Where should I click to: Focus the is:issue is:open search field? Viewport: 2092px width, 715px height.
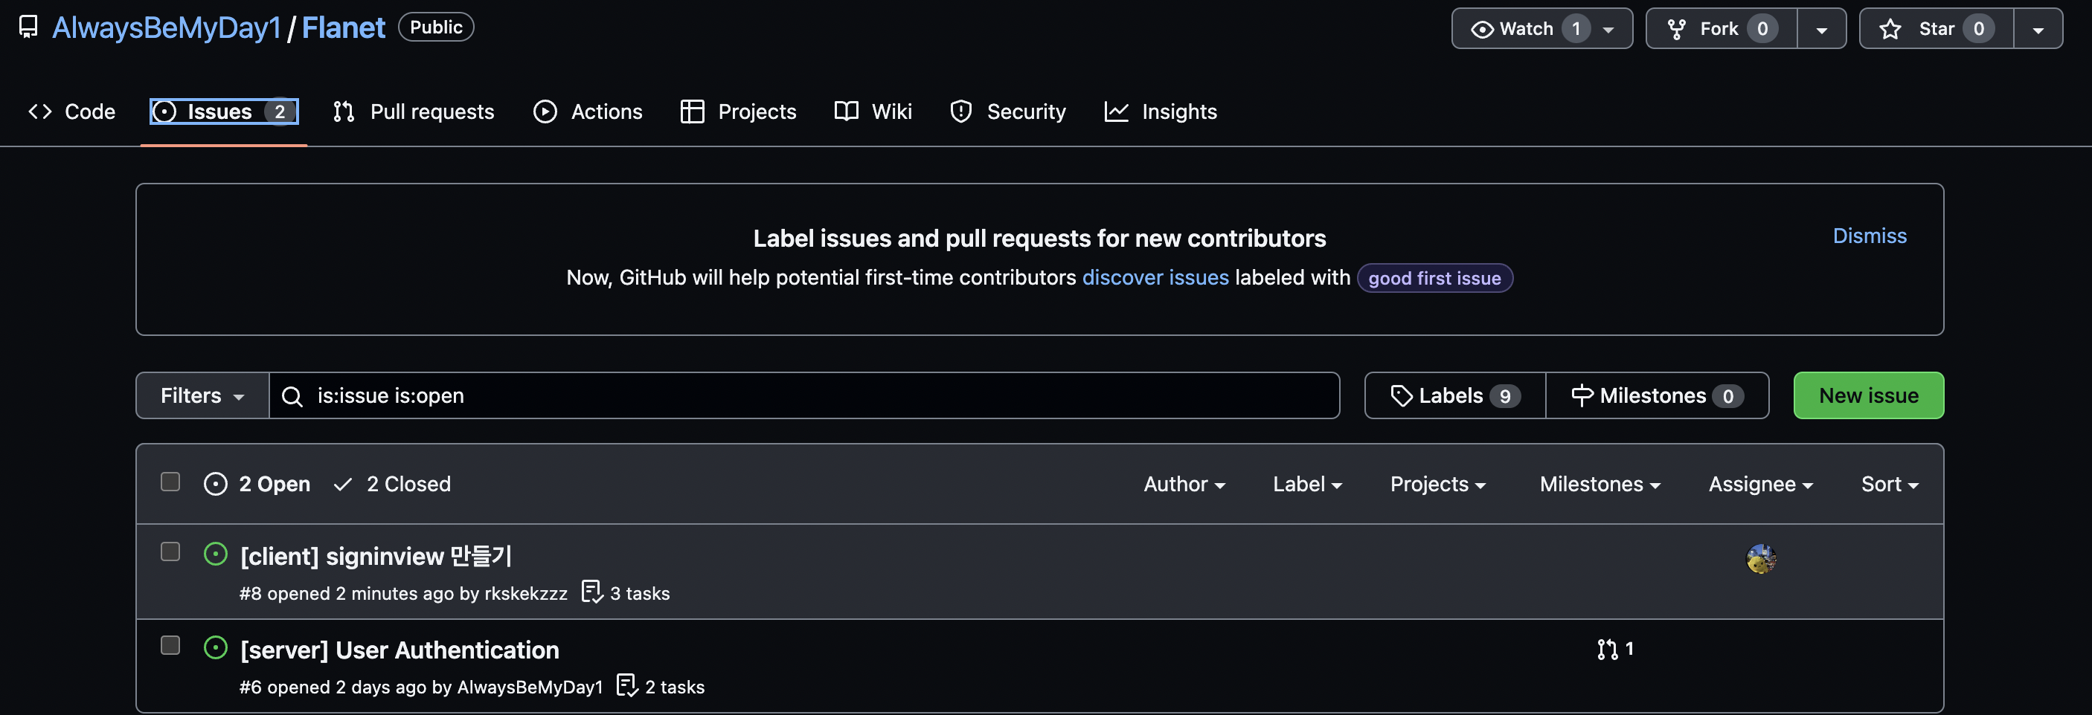(x=804, y=395)
